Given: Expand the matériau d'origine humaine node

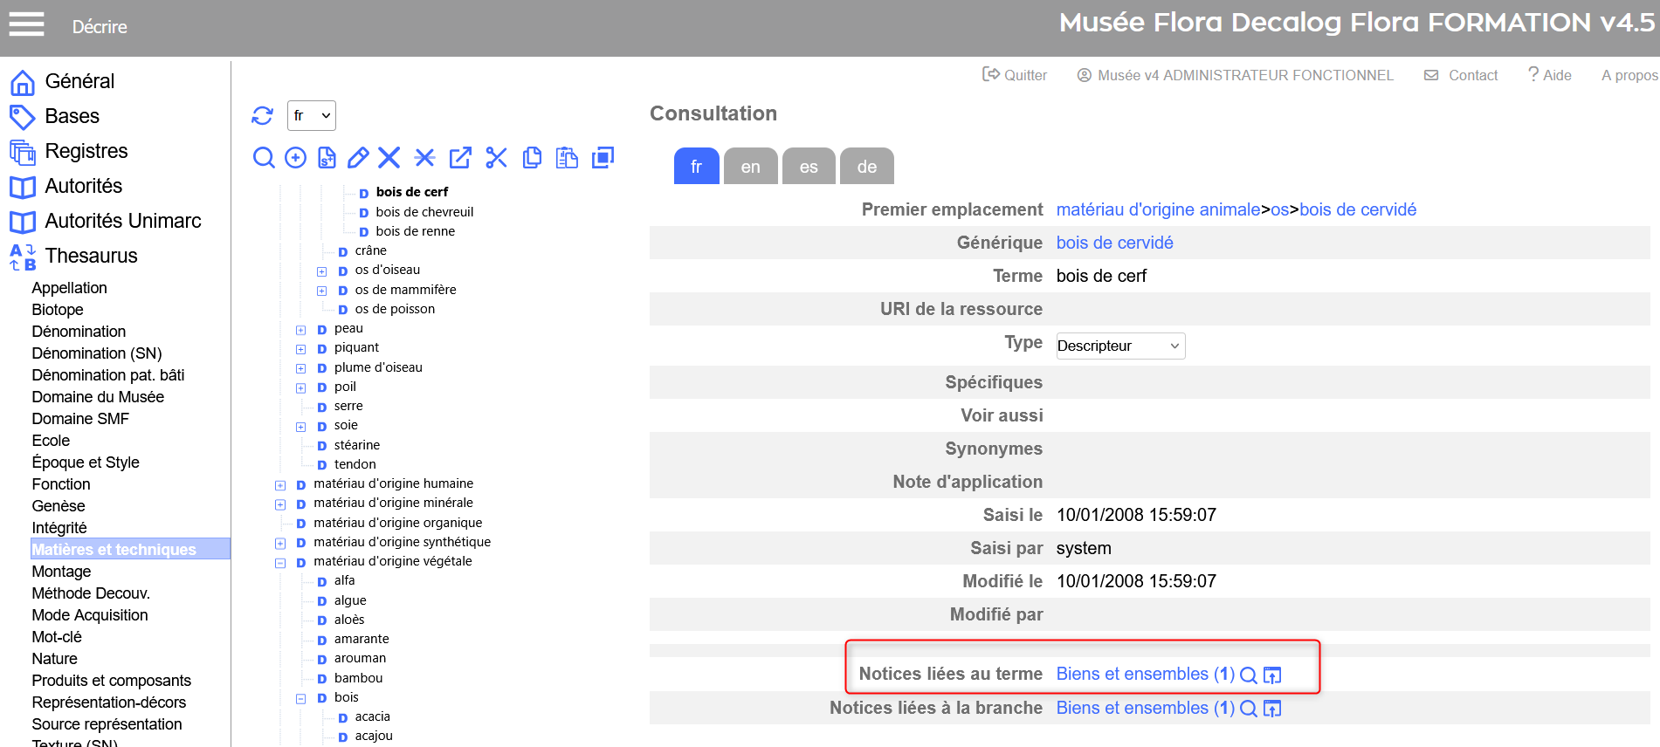Looking at the screenshot, I should [x=280, y=485].
